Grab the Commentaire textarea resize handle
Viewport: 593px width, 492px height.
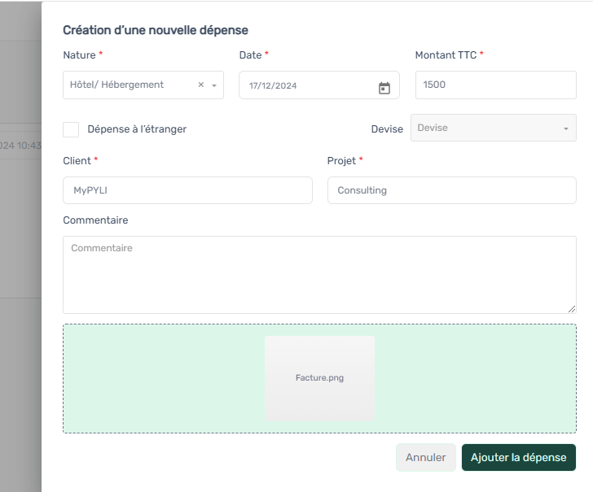[x=572, y=309]
